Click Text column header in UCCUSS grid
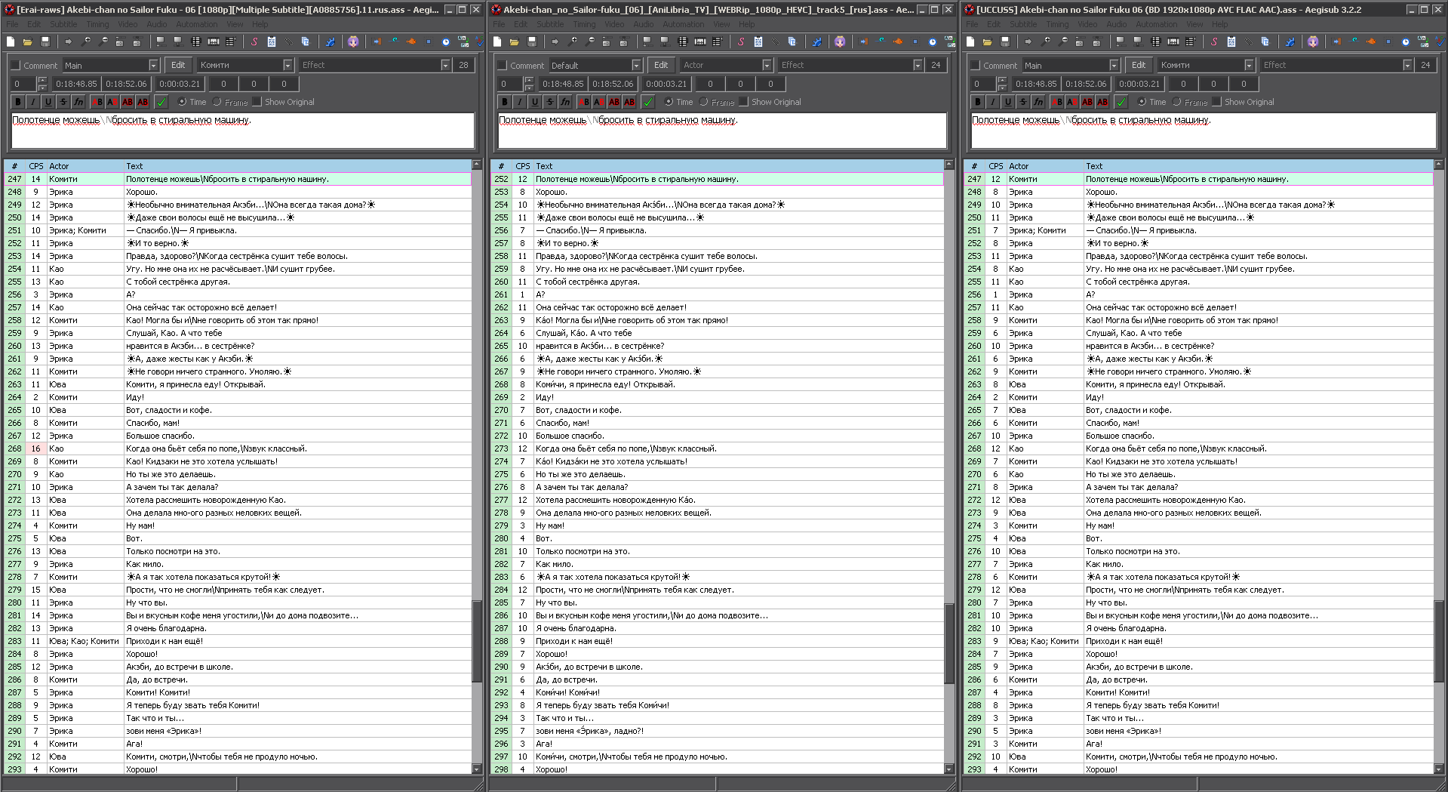 (x=1258, y=166)
